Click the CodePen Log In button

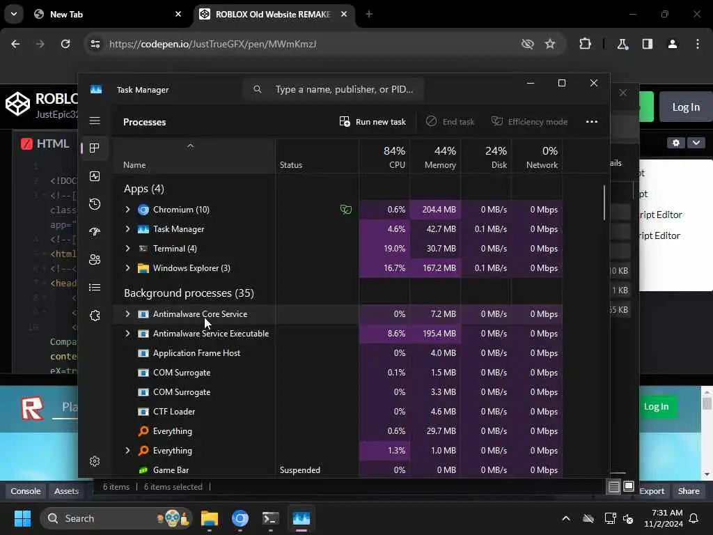tap(686, 107)
